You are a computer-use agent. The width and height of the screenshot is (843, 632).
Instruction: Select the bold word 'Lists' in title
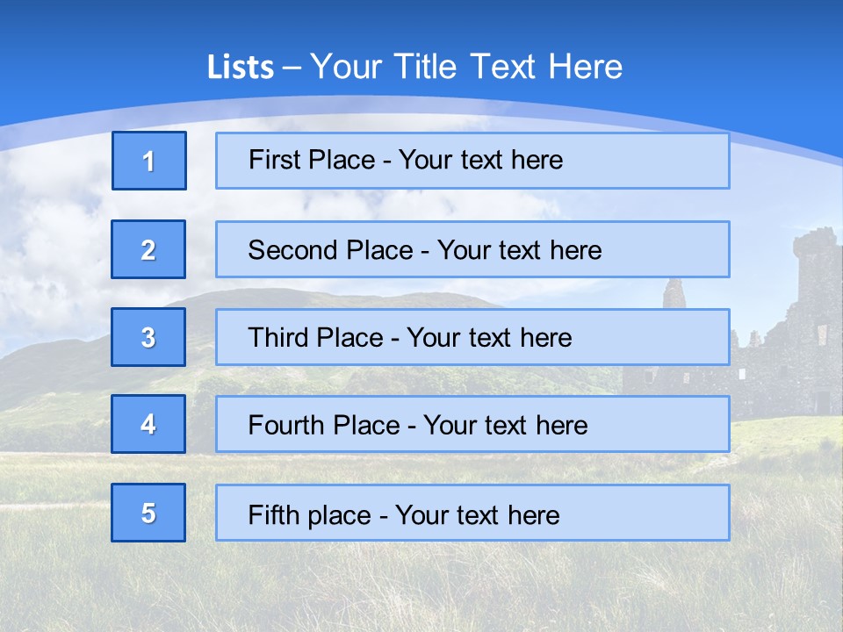click(240, 68)
